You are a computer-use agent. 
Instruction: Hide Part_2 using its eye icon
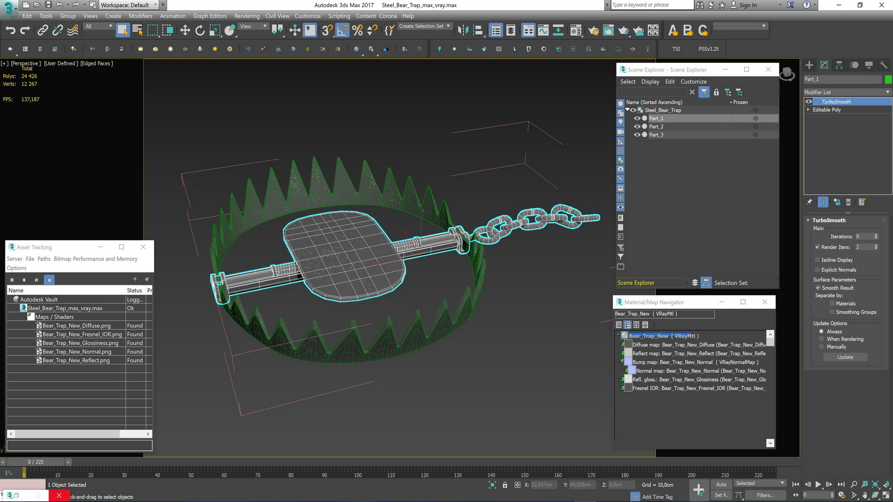pos(637,126)
